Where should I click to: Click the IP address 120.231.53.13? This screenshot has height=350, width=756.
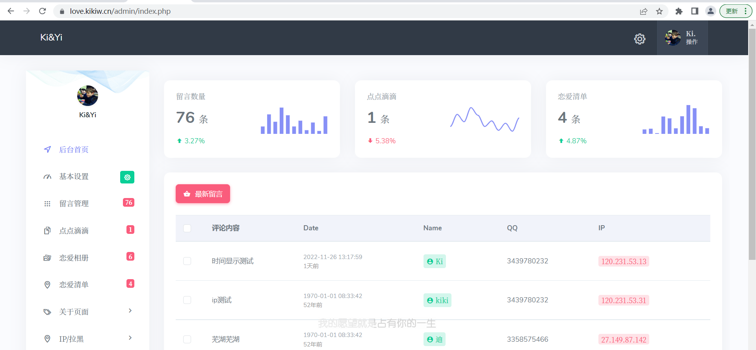click(x=623, y=261)
